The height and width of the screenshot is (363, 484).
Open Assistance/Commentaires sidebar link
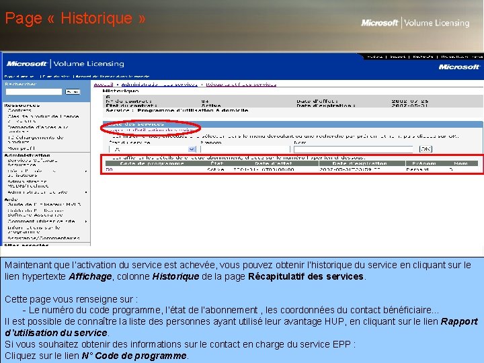pos(44,238)
